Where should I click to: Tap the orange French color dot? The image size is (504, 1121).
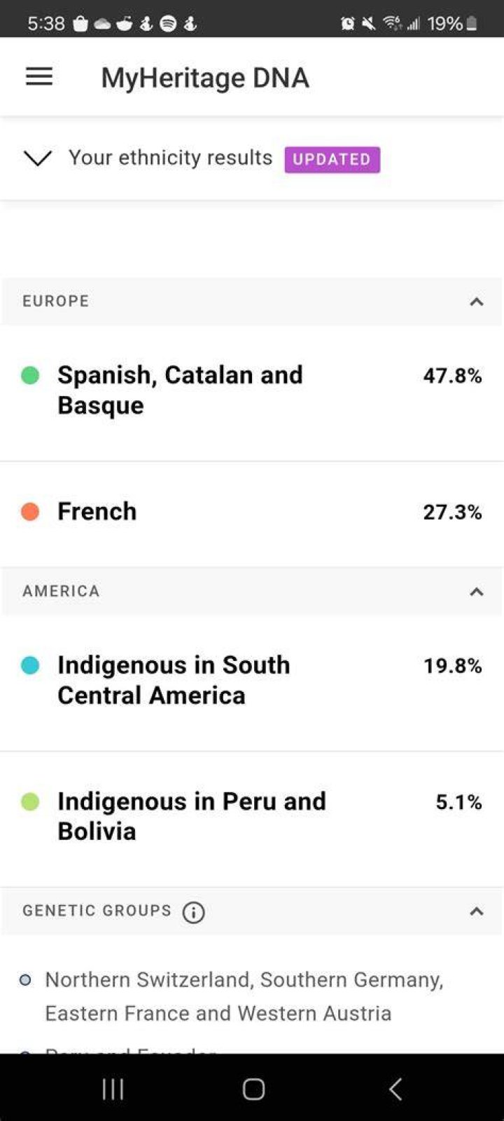[x=30, y=512]
